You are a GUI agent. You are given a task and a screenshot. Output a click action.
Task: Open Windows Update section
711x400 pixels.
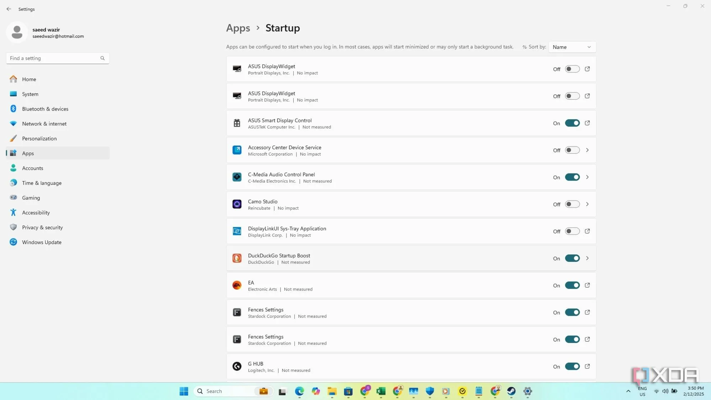click(42, 242)
